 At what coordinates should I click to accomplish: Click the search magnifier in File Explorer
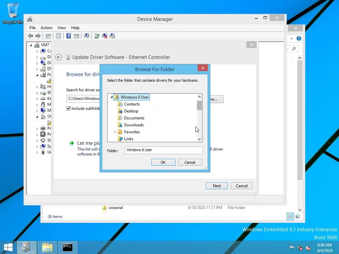tap(294, 49)
